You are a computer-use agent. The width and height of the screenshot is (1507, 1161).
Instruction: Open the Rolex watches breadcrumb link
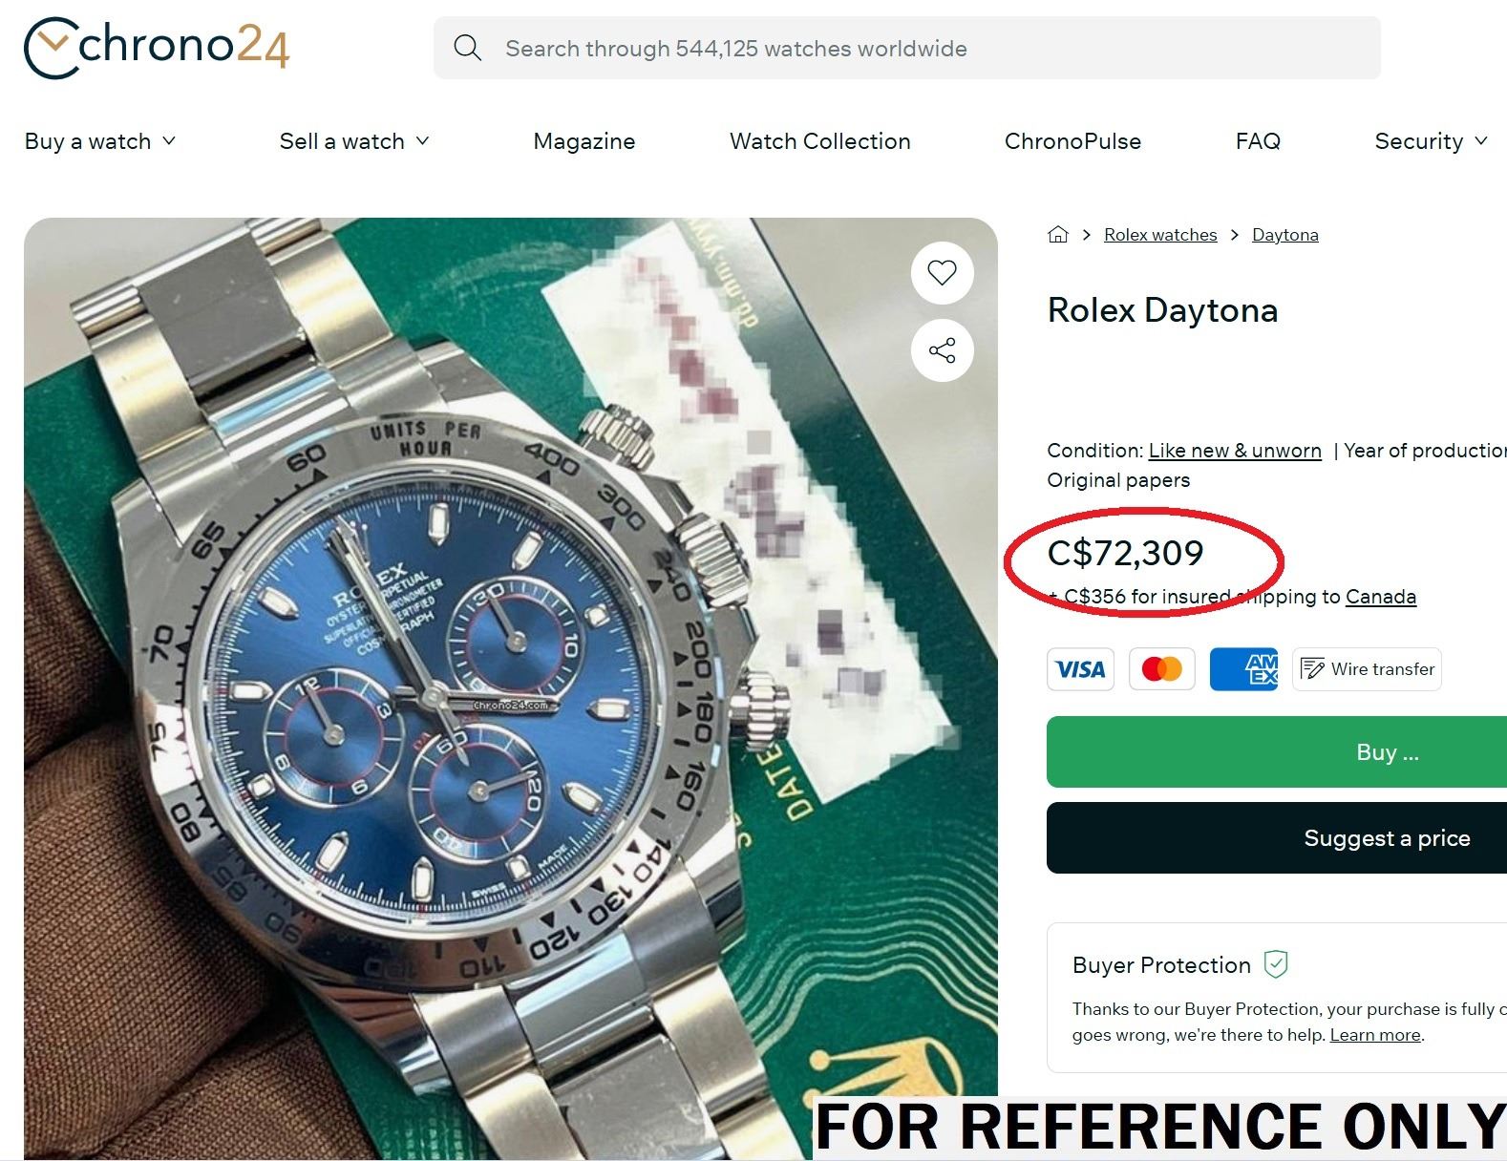click(x=1160, y=235)
